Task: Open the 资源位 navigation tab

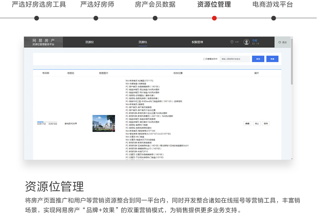Action: click(89, 42)
